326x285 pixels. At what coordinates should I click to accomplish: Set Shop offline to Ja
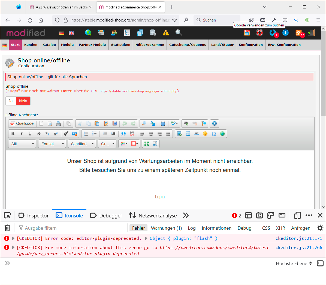coord(11,101)
